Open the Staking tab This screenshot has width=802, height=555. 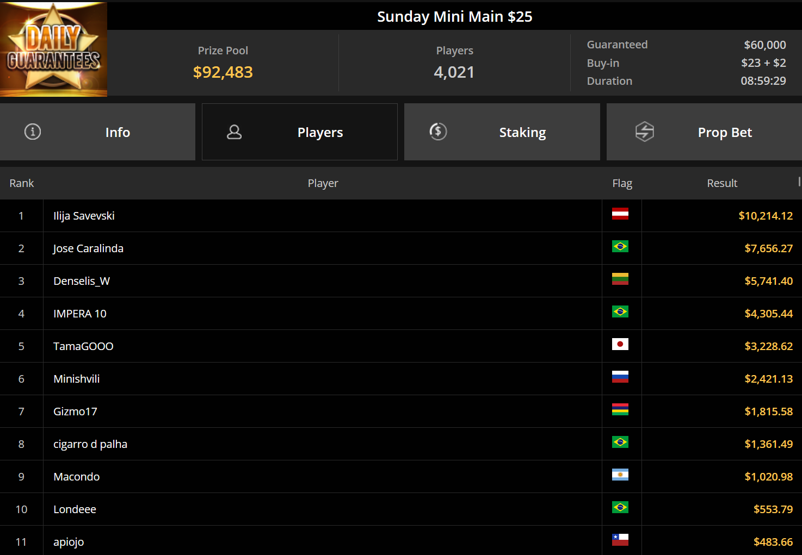pos(502,132)
